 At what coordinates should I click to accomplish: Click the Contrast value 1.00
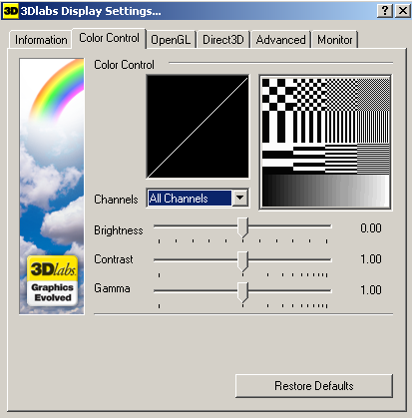[x=371, y=259]
